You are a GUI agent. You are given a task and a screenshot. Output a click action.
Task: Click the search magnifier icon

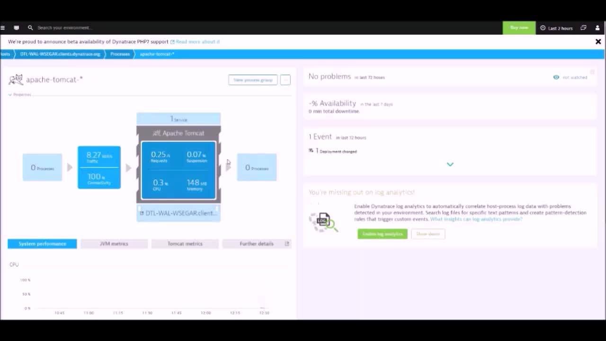click(30, 28)
